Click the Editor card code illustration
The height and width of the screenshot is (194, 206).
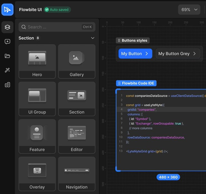[x=77, y=133]
